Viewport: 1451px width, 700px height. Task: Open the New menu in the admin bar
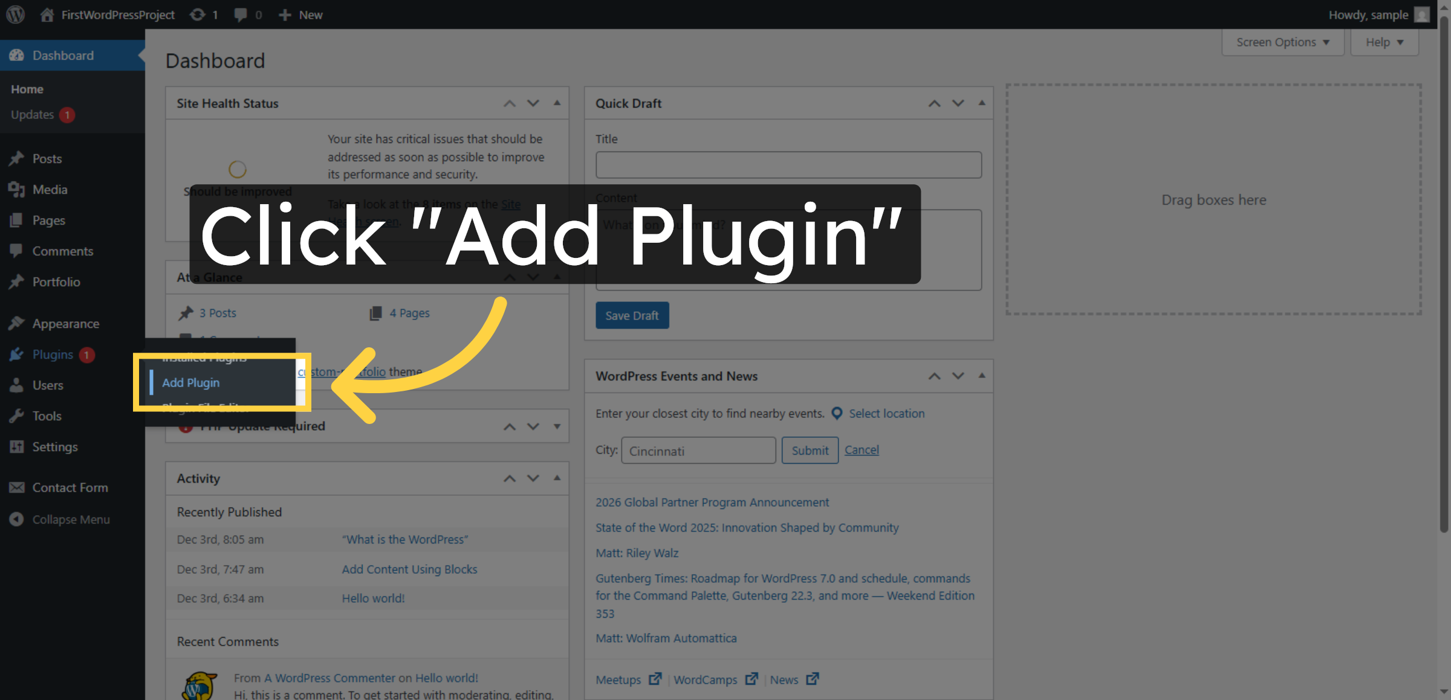pyautogui.click(x=300, y=14)
